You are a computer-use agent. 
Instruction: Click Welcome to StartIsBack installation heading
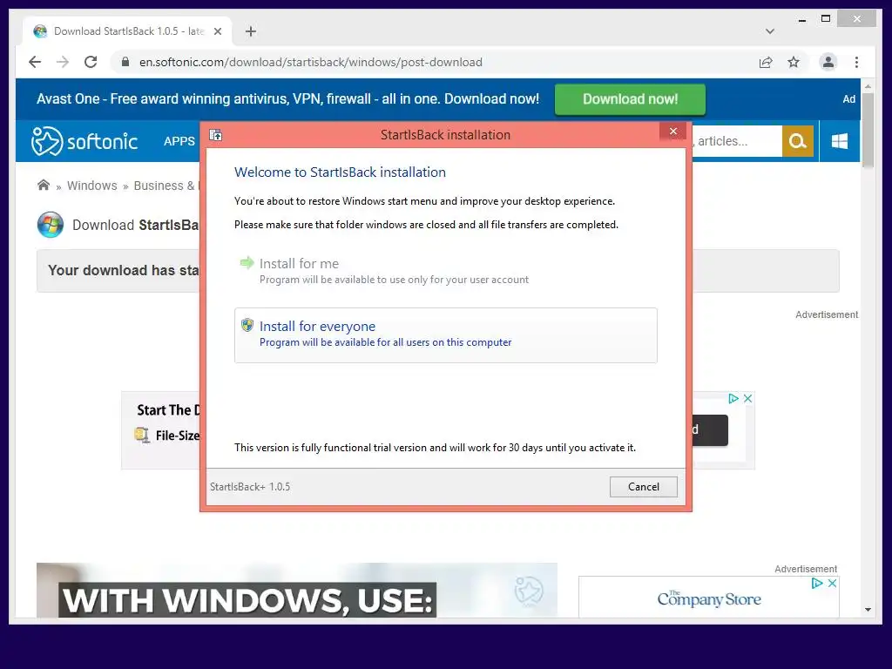point(341,172)
